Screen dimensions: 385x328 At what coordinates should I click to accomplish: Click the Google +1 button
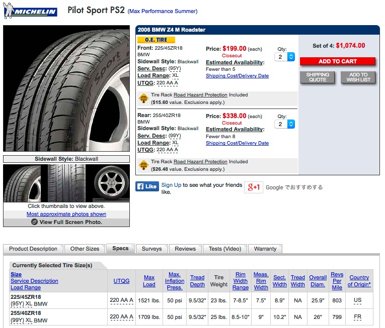click(x=254, y=187)
